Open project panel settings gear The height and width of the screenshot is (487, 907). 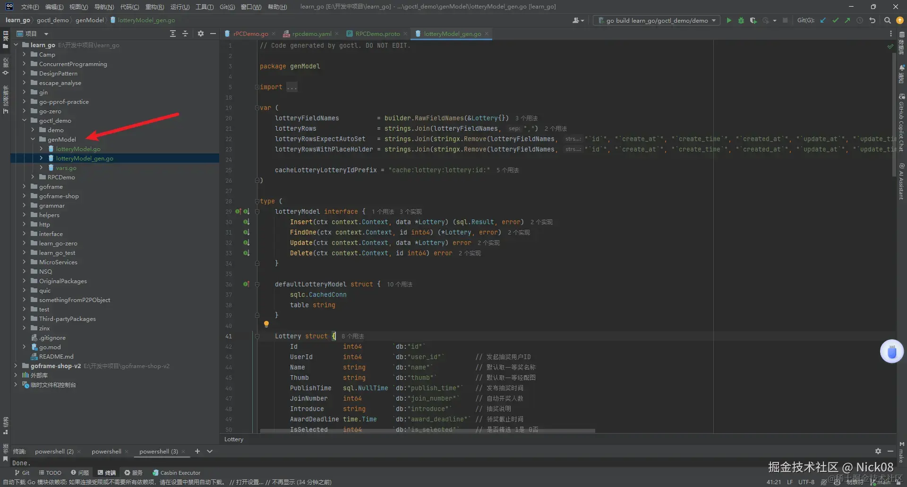[200, 34]
